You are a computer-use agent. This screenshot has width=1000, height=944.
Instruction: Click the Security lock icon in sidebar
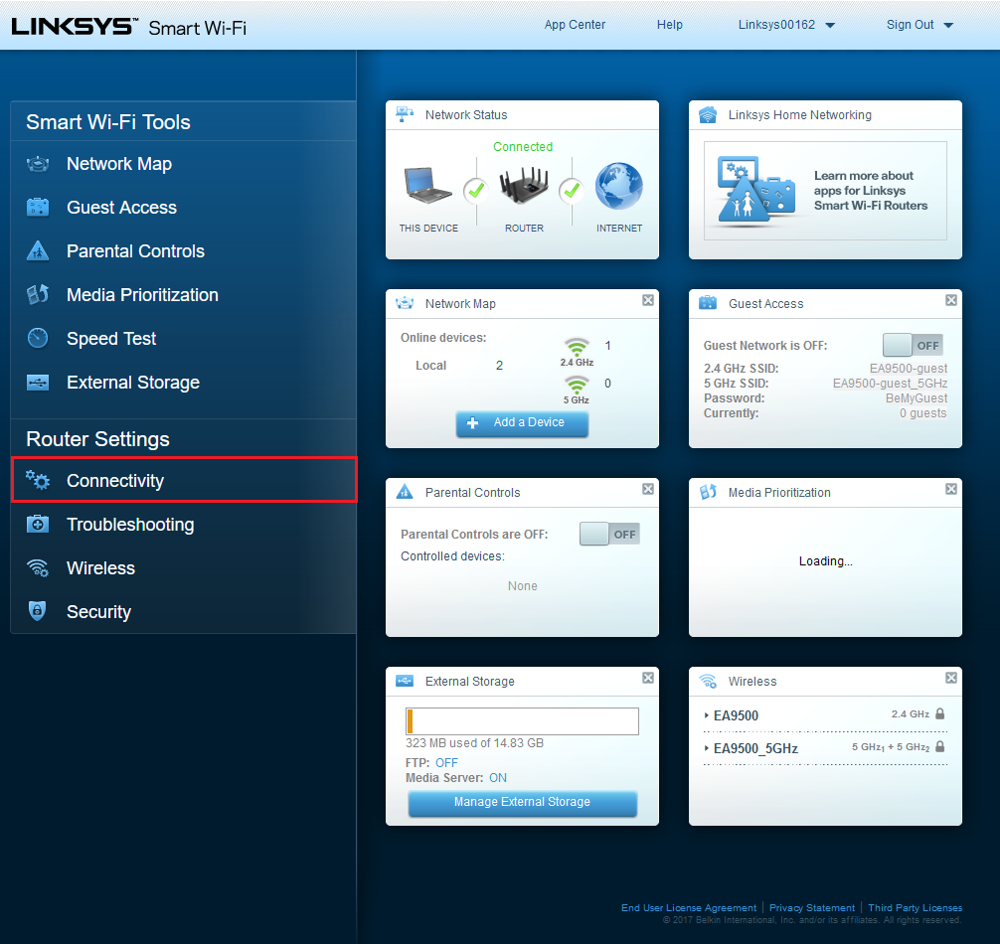[38, 612]
